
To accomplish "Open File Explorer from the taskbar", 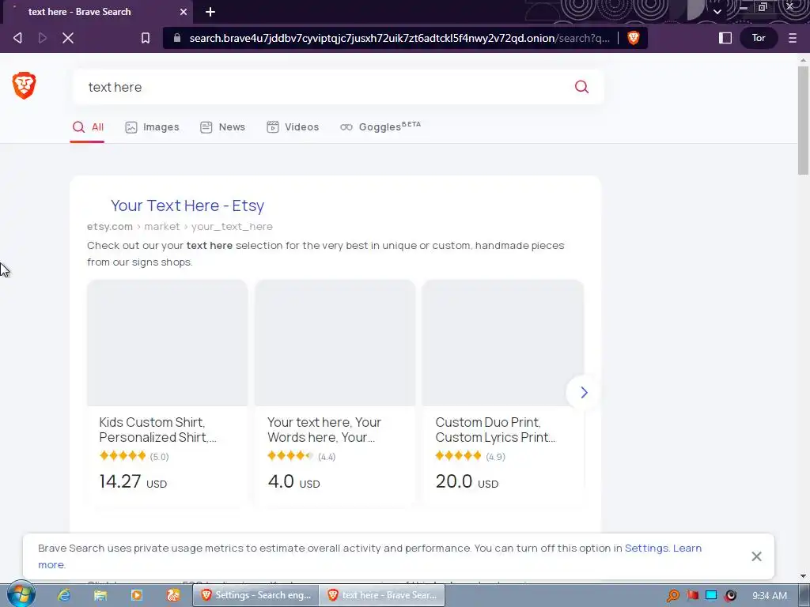I will pos(100,595).
